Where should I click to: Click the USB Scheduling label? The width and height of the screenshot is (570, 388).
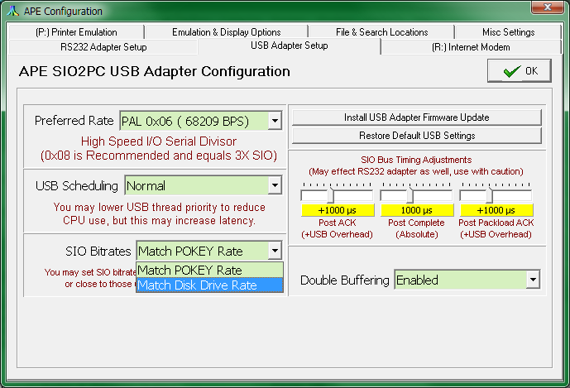(77, 186)
